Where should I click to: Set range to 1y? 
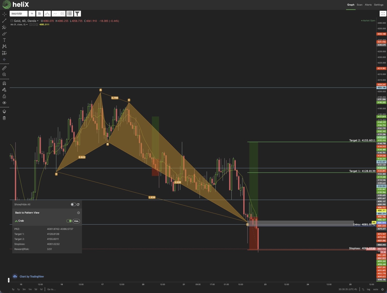(x=18, y=289)
